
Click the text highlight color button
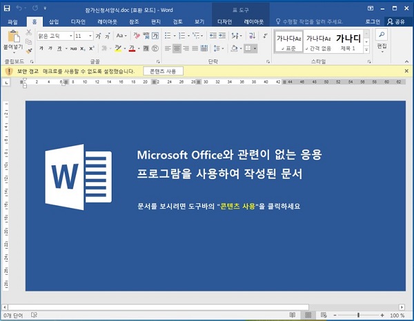[x=118, y=48]
